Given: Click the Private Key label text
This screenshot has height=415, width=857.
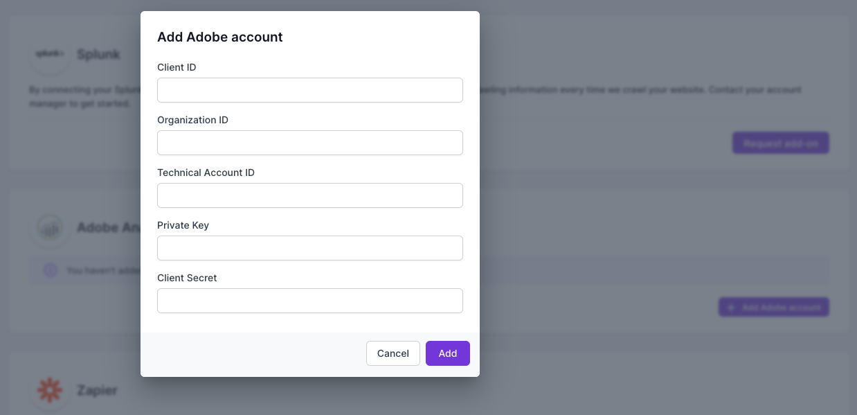Looking at the screenshot, I should point(183,225).
